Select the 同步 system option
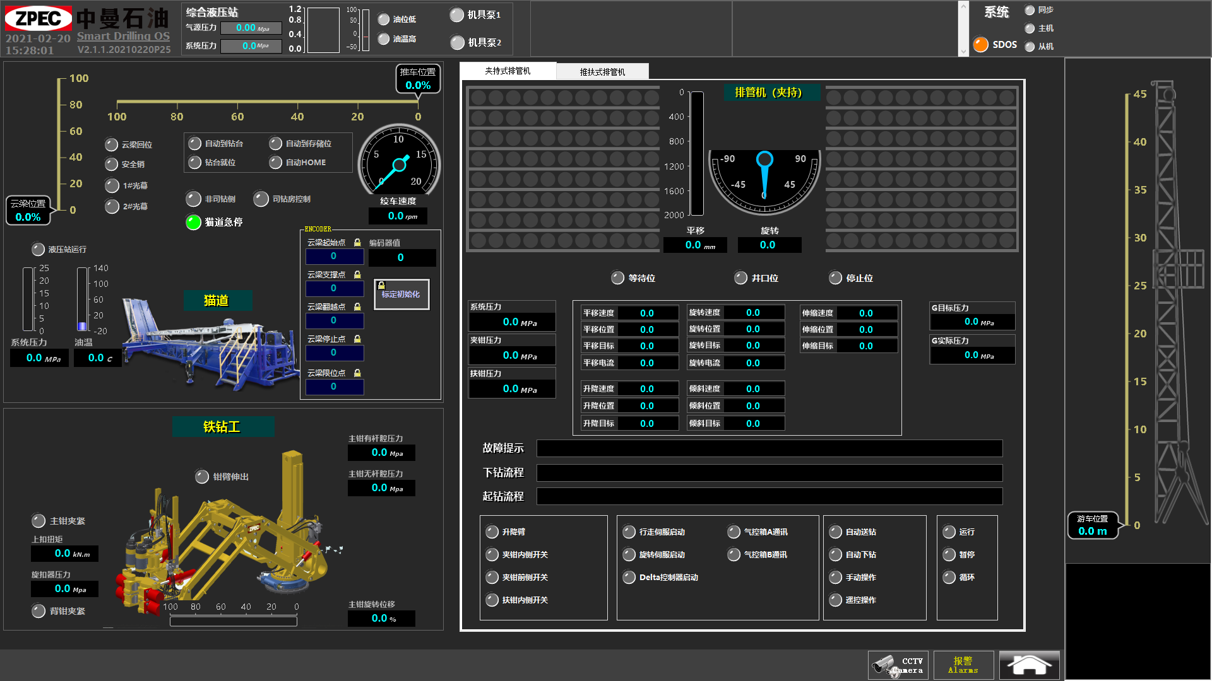The width and height of the screenshot is (1212, 681). 1030,10
